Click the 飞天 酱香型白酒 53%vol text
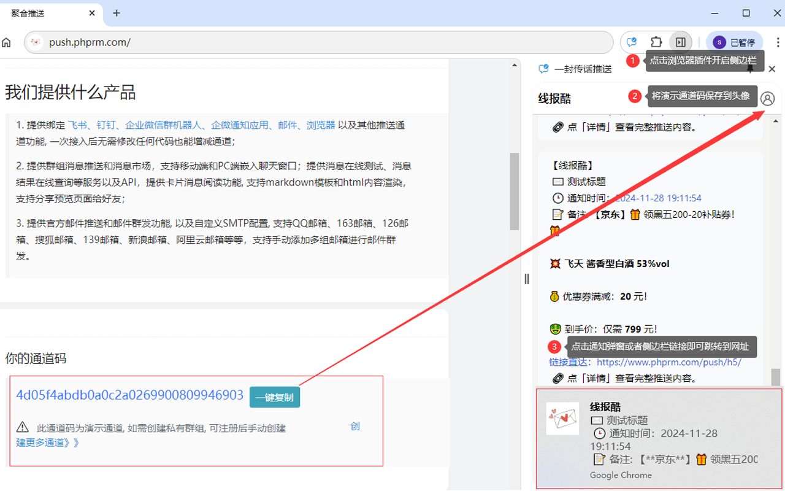The width and height of the screenshot is (785, 491). [610, 264]
